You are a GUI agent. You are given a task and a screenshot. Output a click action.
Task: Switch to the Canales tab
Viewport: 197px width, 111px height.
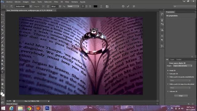(x=179, y=60)
